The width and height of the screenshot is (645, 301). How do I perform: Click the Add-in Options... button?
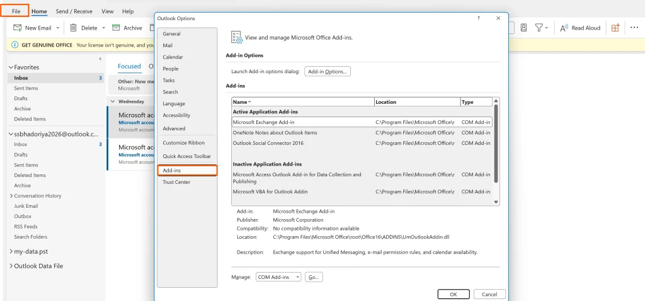pyautogui.click(x=328, y=72)
